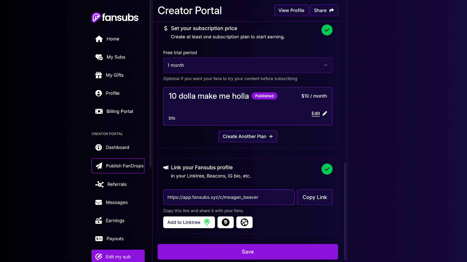Viewport: 467px width, 262px height.
Task: Click the green checkmark on Link your Fansubs profile
Action: pyautogui.click(x=327, y=169)
